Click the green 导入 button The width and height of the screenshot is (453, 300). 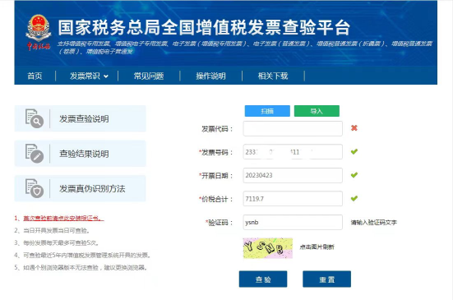click(x=317, y=111)
